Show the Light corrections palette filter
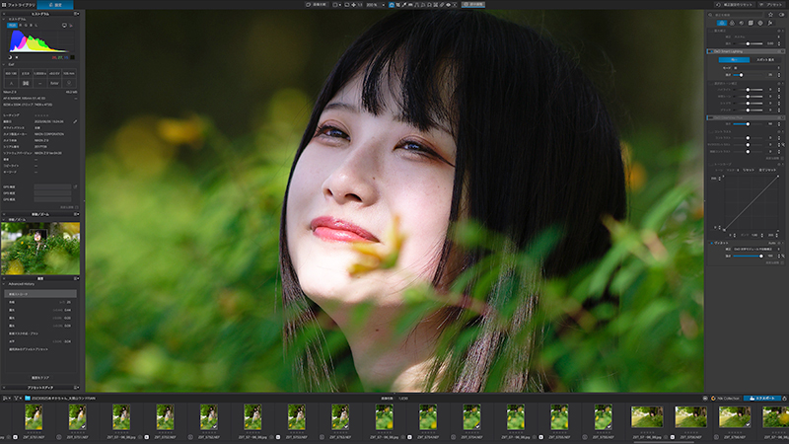Image resolution: width=789 pixels, height=444 pixels. [x=722, y=23]
